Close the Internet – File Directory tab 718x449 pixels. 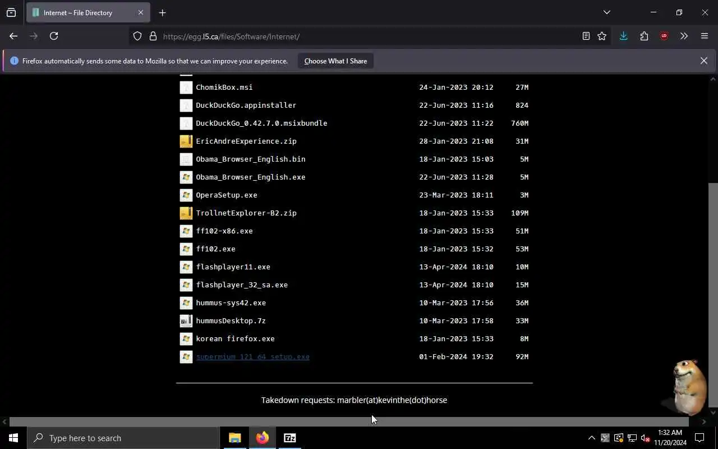[140, 12]
